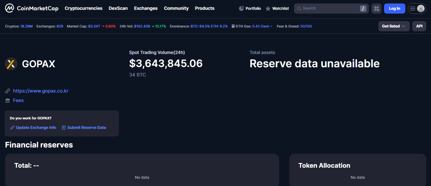Image resolution: width=431 pixels, height=186 pixels.
Task: Click Watchlist link text
Action: (x=281, y=9)
